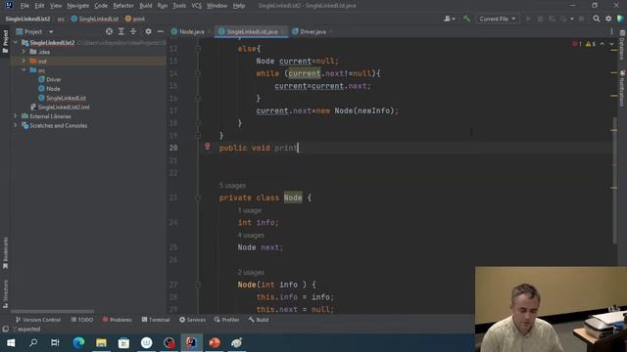
Task: Click the Run with Coverage icon
Action: coord(553,19)
